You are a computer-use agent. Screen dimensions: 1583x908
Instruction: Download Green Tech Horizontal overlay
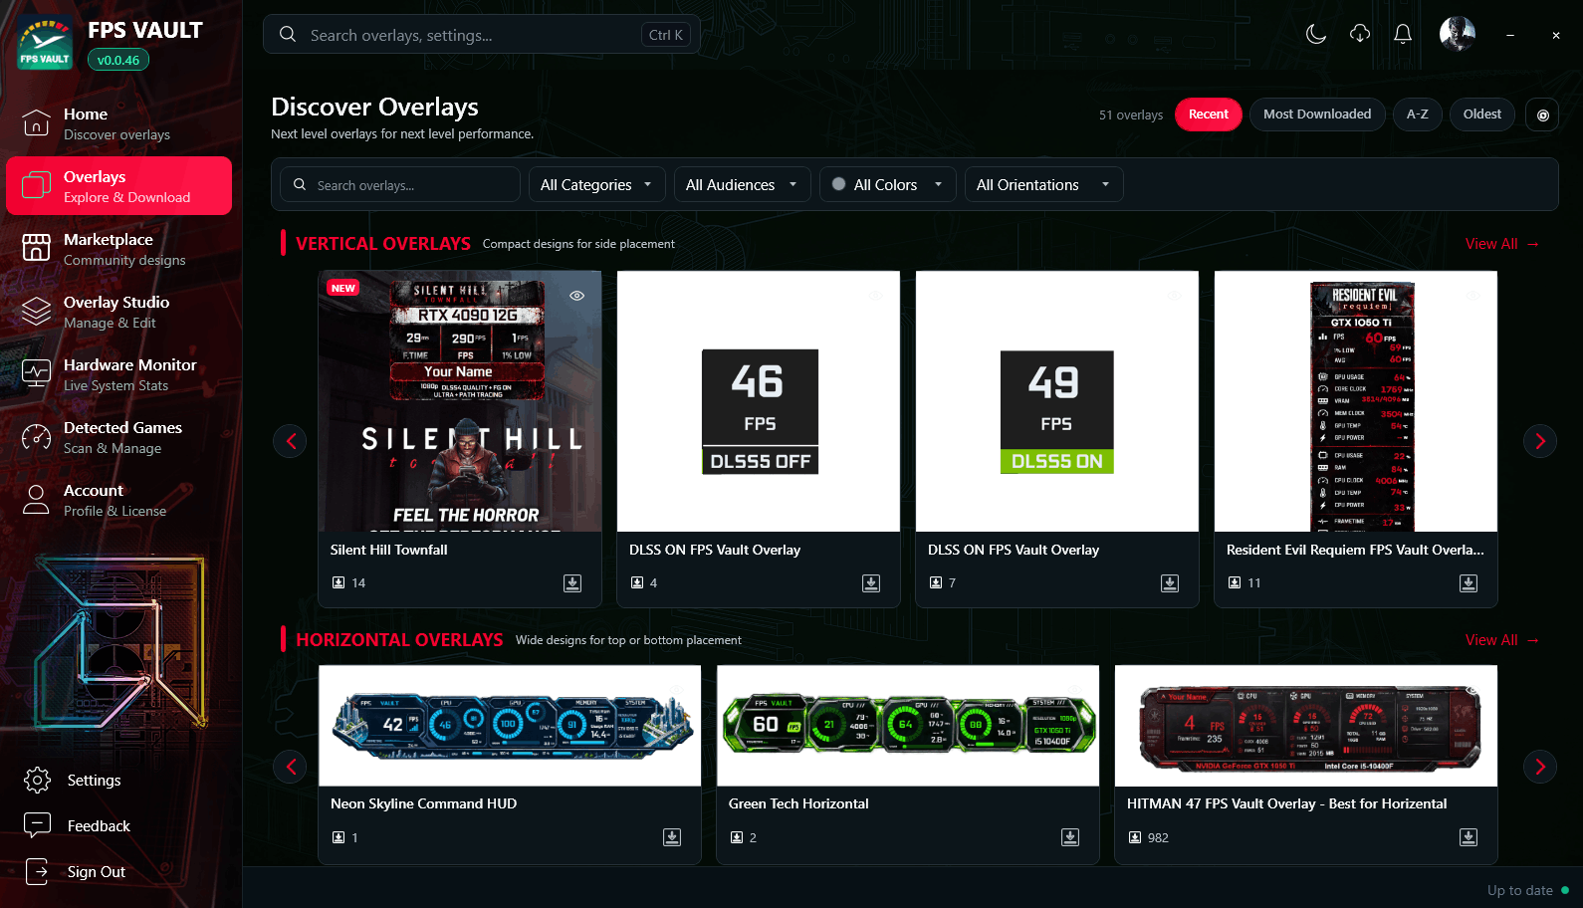tap(1070, 837)
